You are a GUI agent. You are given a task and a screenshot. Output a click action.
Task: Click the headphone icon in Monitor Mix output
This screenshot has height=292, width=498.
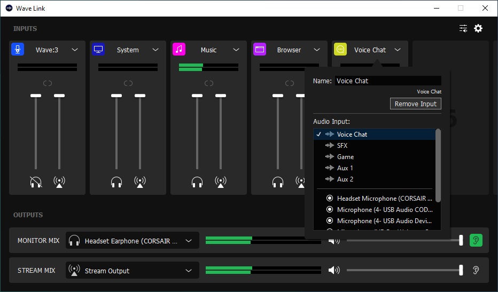click(x=74, y=241)
